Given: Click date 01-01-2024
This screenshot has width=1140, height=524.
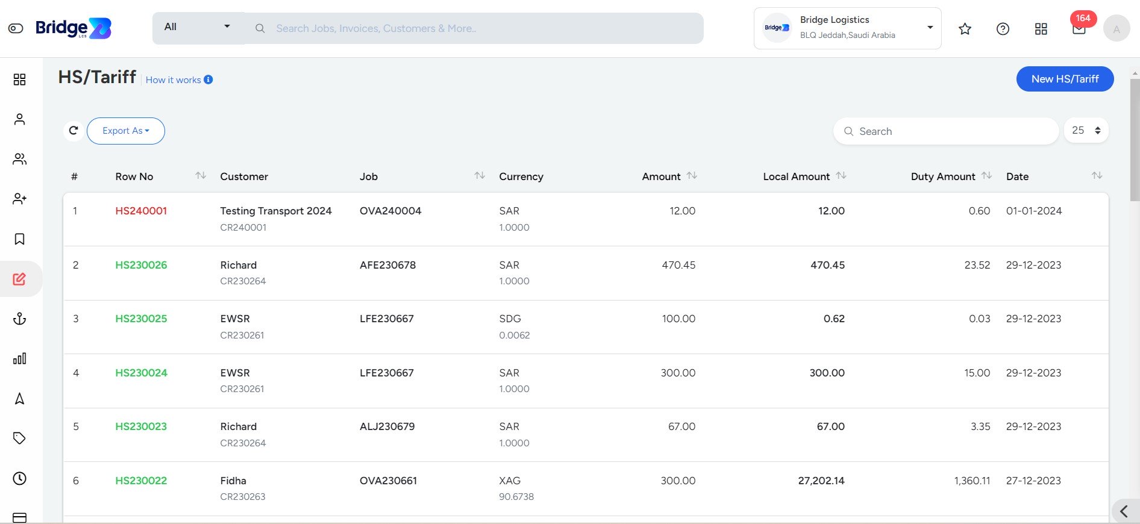Looking at the screenshot, I should [x=1034, y=211].
